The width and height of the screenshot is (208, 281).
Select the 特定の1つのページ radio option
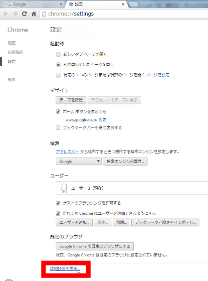click(x=58, y=75)
